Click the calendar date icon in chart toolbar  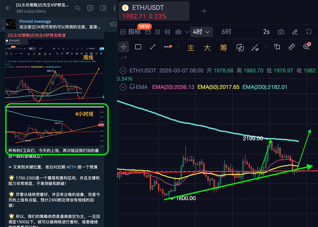148,32
